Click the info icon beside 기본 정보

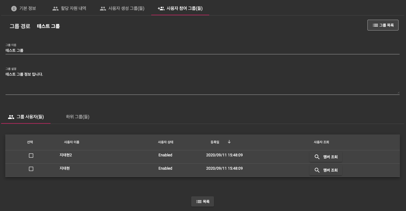[x=14, y=9]
